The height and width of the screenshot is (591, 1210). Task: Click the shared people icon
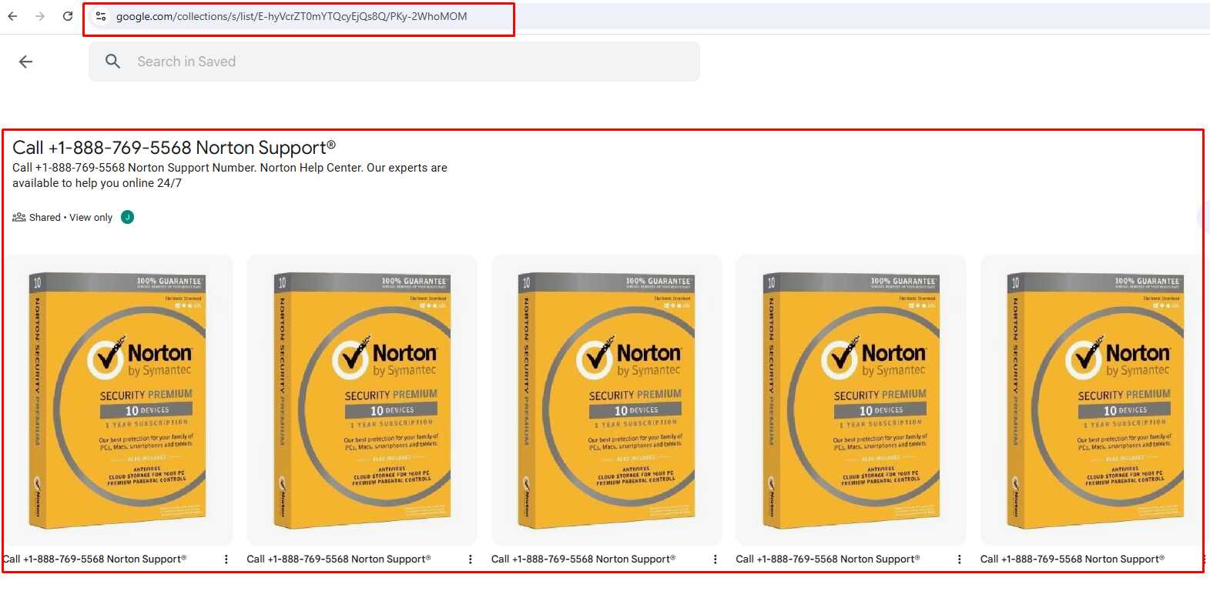[19, 217]
